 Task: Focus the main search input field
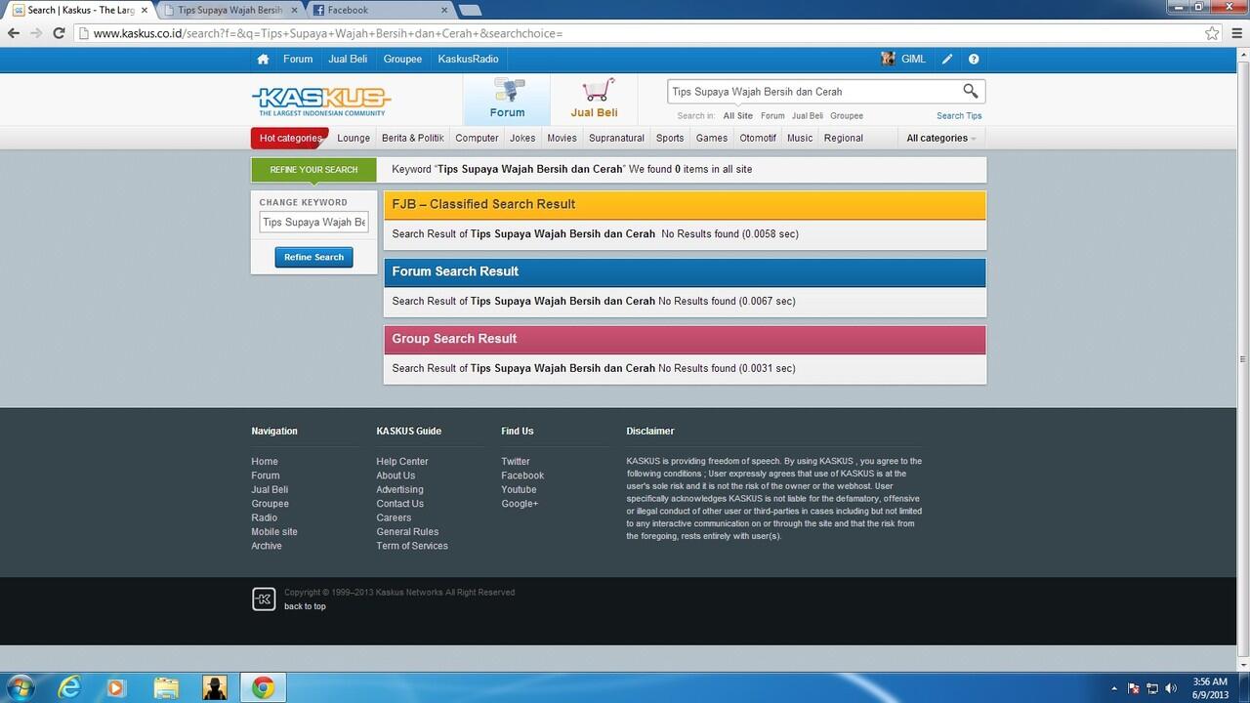812,92
